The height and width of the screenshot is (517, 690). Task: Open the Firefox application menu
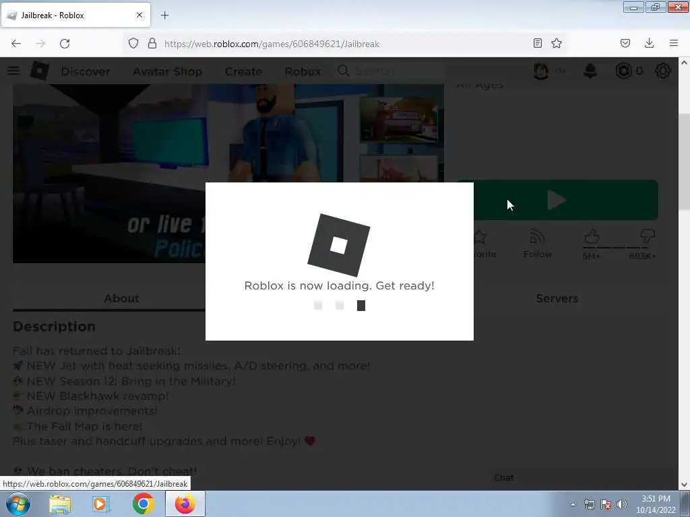[673, 43]
